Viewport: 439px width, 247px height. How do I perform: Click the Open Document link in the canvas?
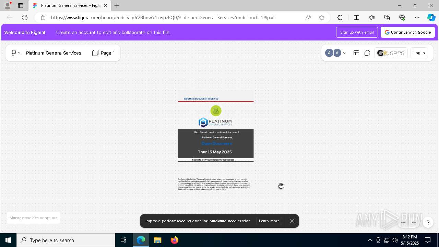tap(217, 143)
